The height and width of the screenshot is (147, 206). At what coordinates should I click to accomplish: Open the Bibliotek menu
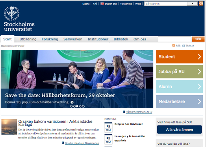(121, 39)
